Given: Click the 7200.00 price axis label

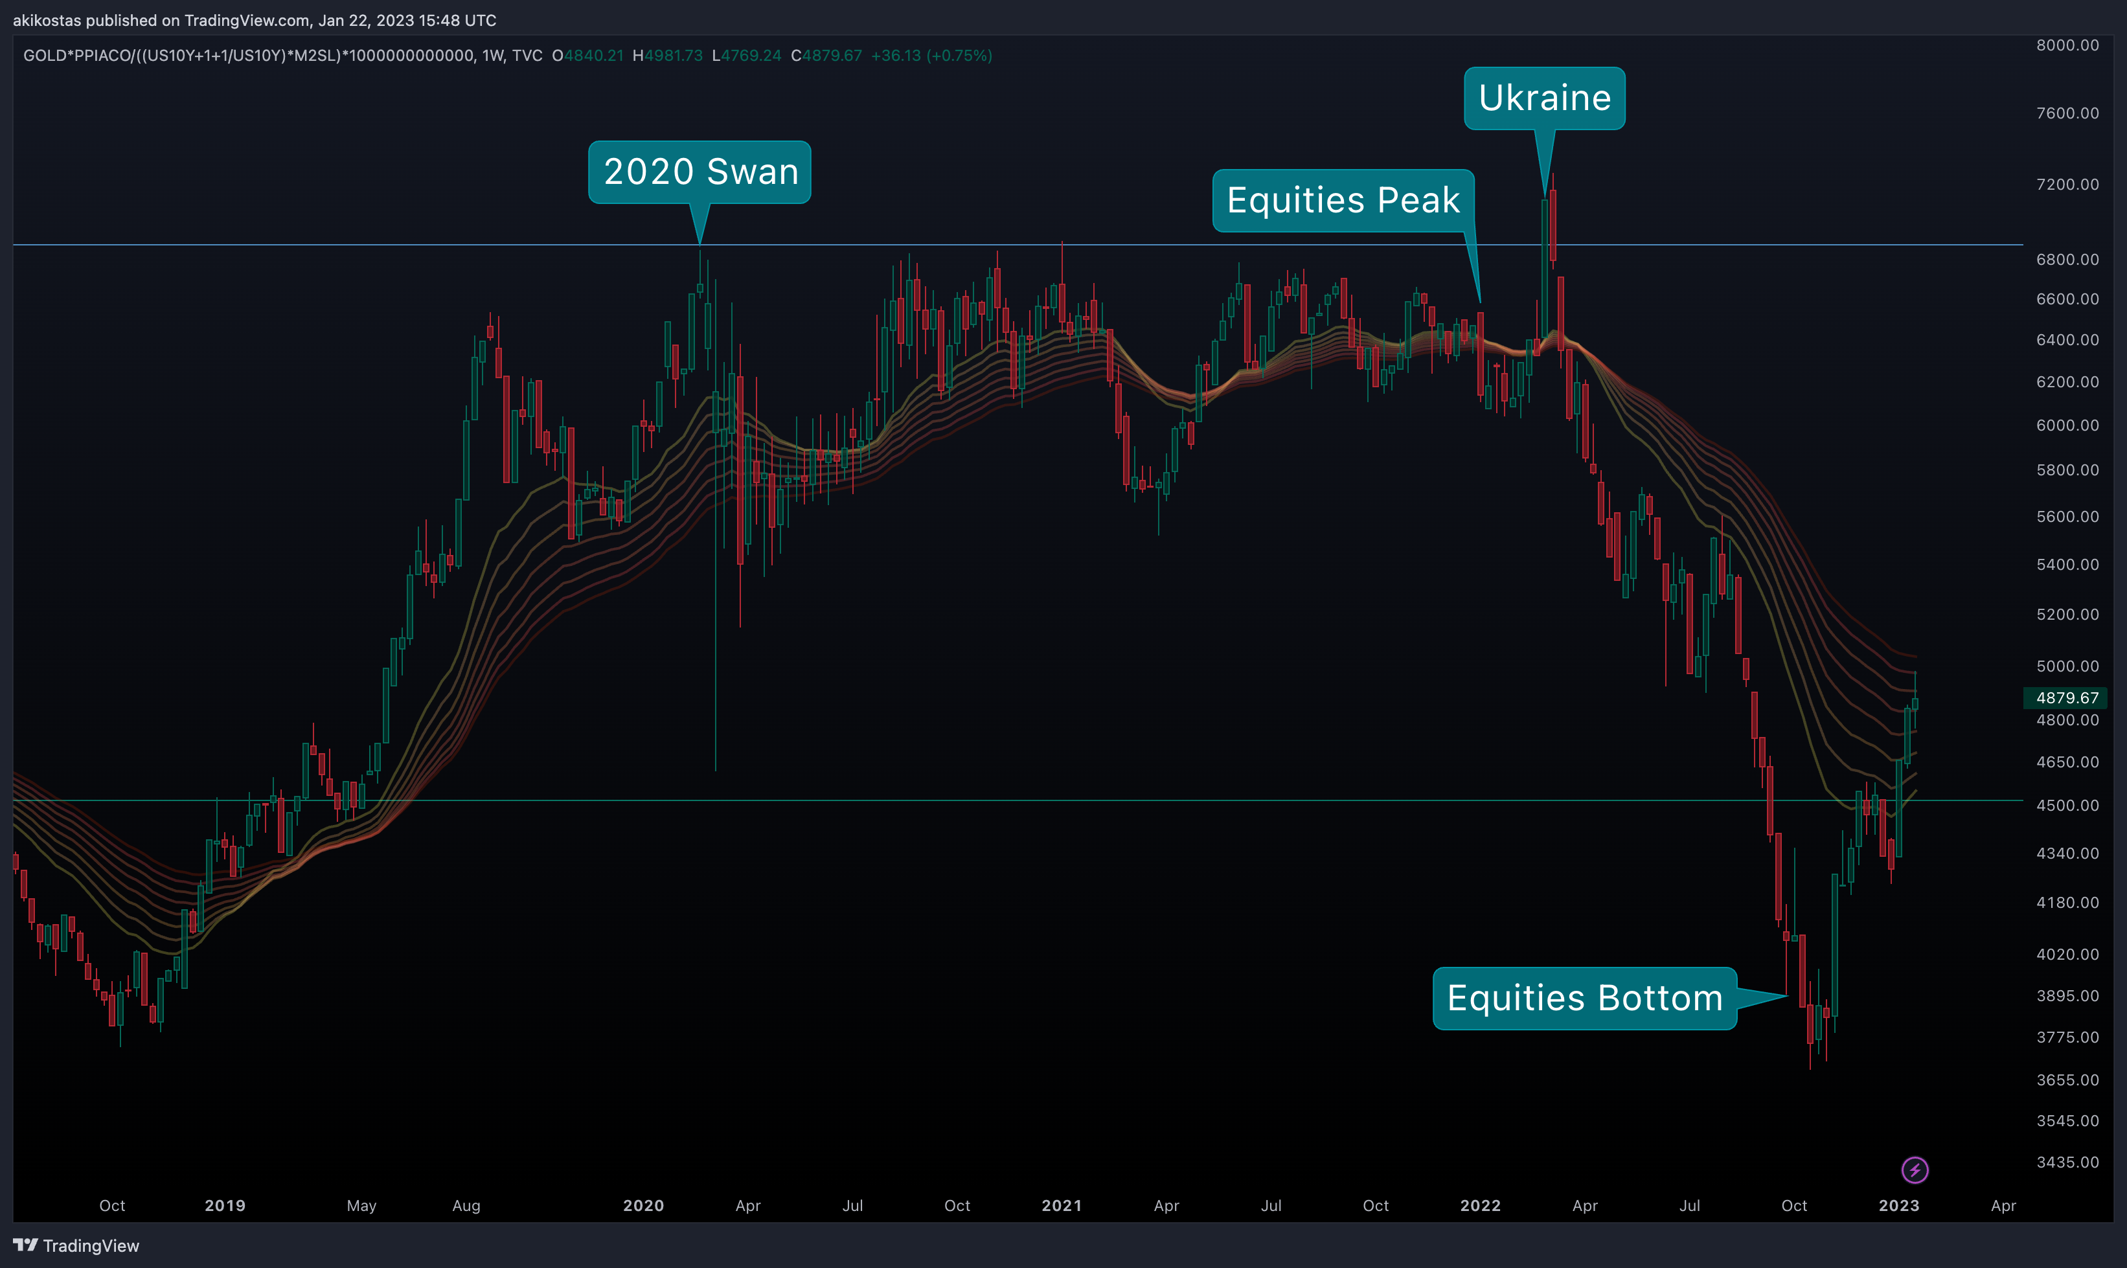Looking at the screenshot, I should (x=2067, y=185).
